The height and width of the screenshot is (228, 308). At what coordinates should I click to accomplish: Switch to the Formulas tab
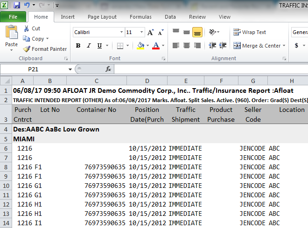tap(140, 17)
